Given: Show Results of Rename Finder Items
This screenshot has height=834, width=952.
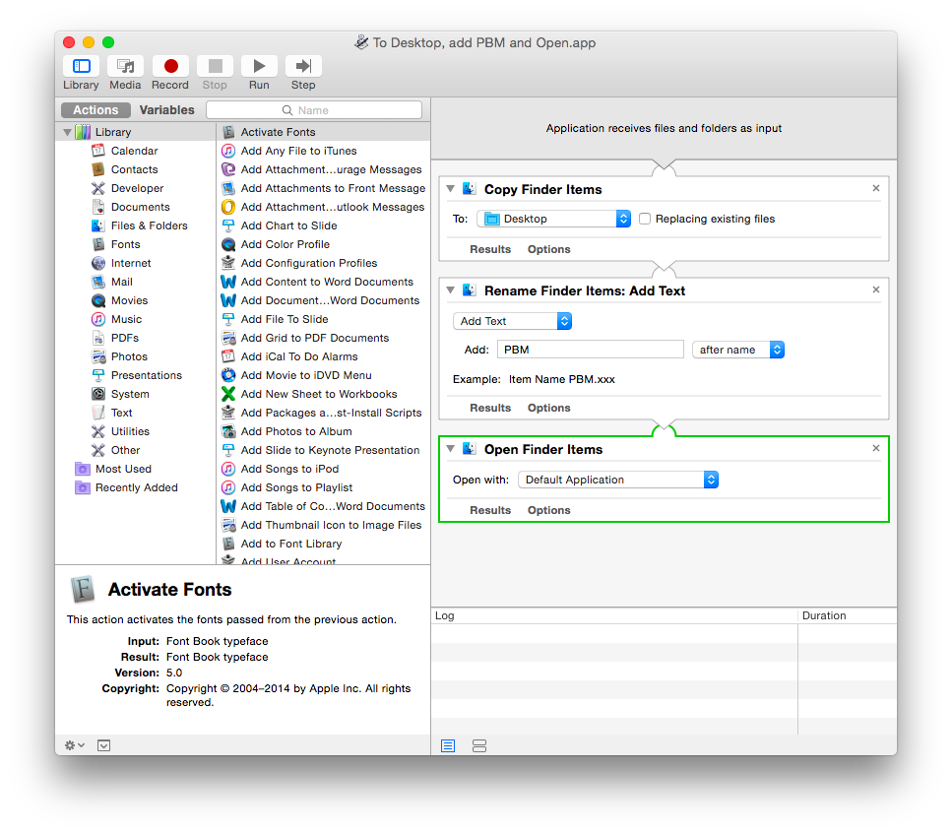Looking at the screenshot, I should [x=490, y=408].
